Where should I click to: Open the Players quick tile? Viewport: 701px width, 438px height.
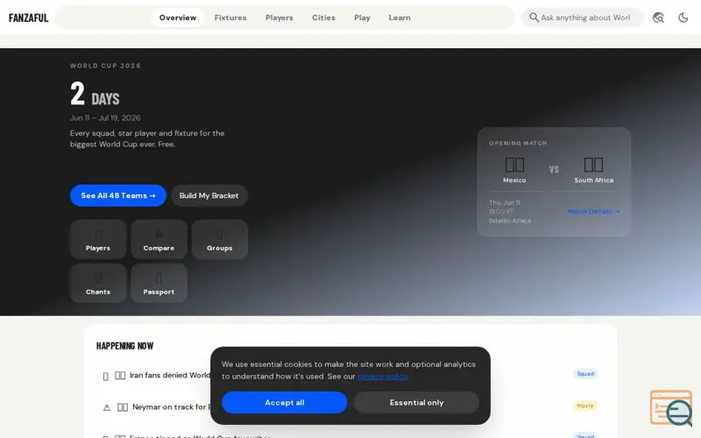click(98, 239)
